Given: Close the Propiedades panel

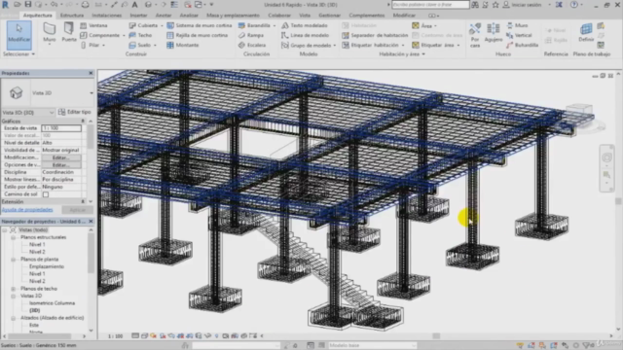Looking at the screenshot, I should 91,73.
